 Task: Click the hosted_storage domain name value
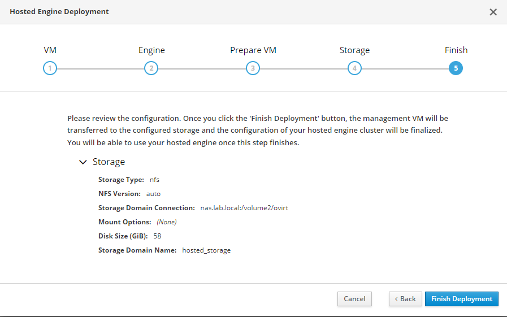(x=206, y=250)
